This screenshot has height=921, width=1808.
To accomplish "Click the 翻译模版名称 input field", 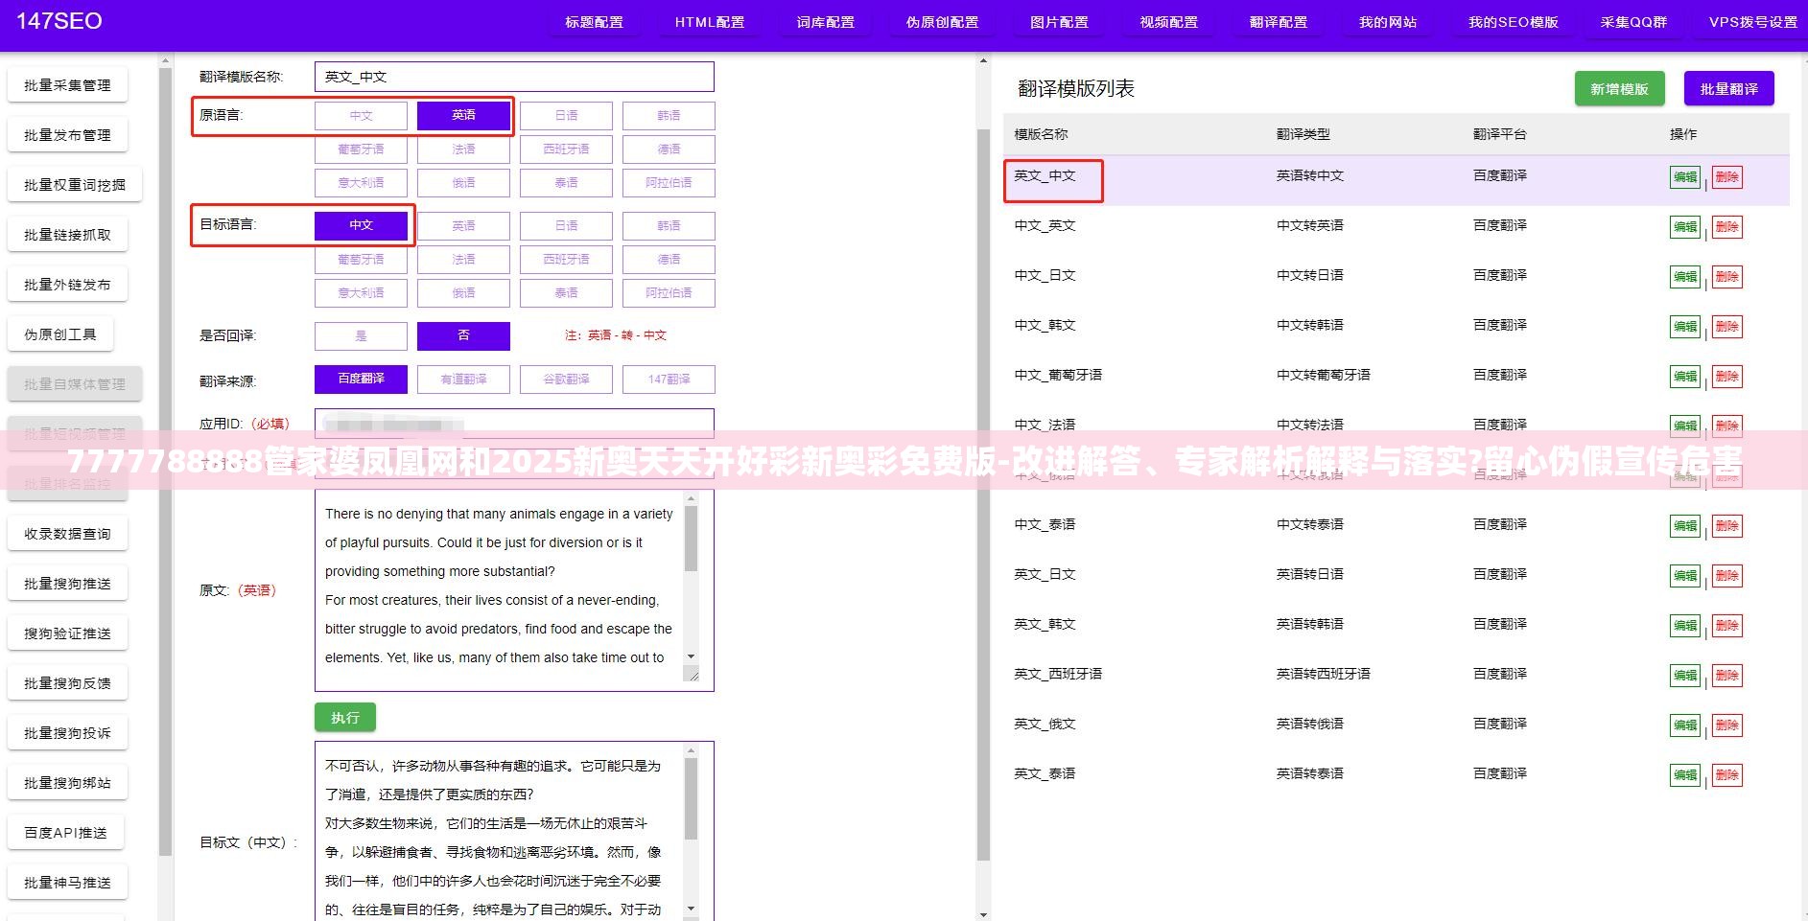I will 514,77.
